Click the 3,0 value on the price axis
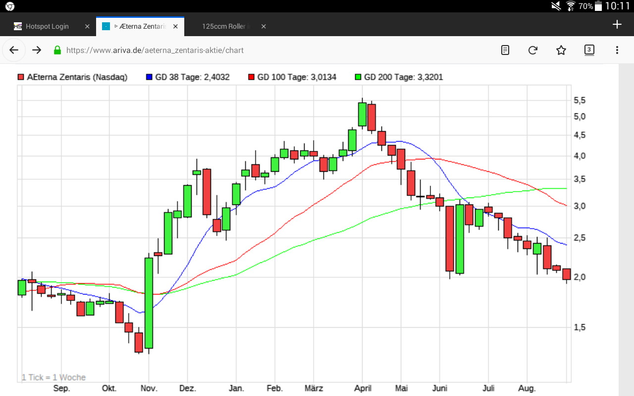 click(580, 206)
